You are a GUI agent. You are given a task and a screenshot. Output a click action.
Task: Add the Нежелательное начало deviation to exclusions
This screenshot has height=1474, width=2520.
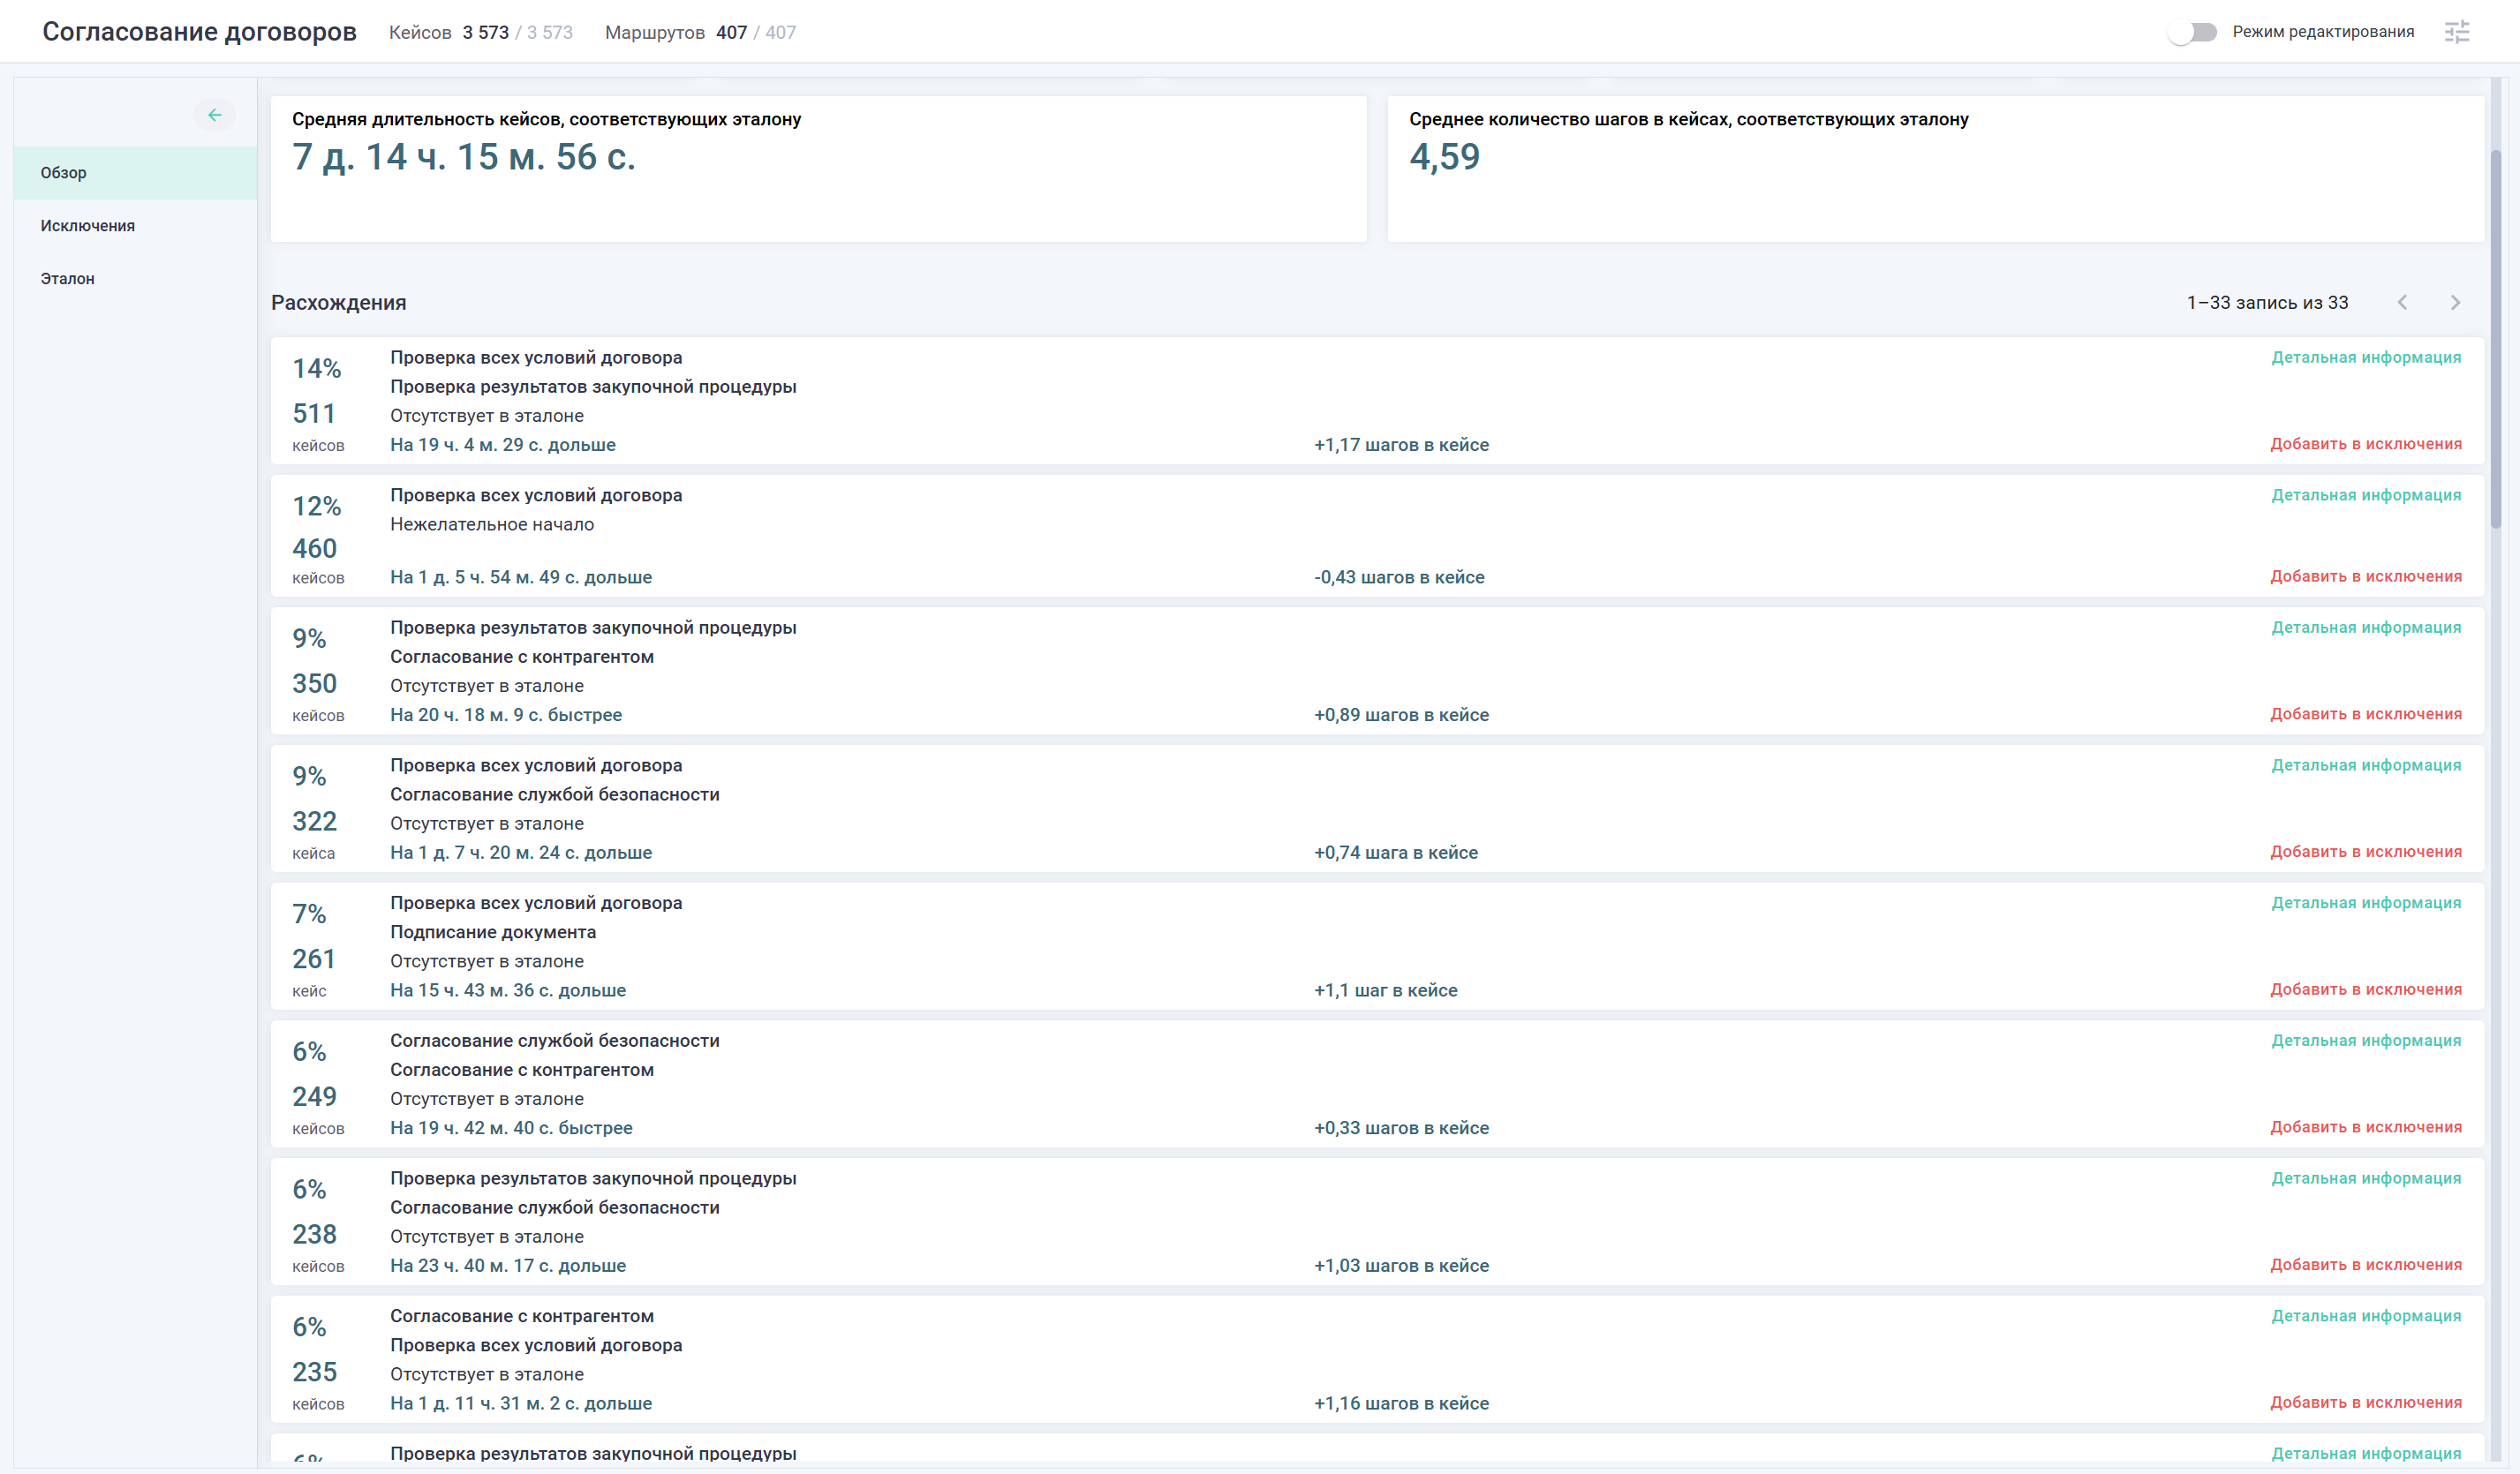2368,576
